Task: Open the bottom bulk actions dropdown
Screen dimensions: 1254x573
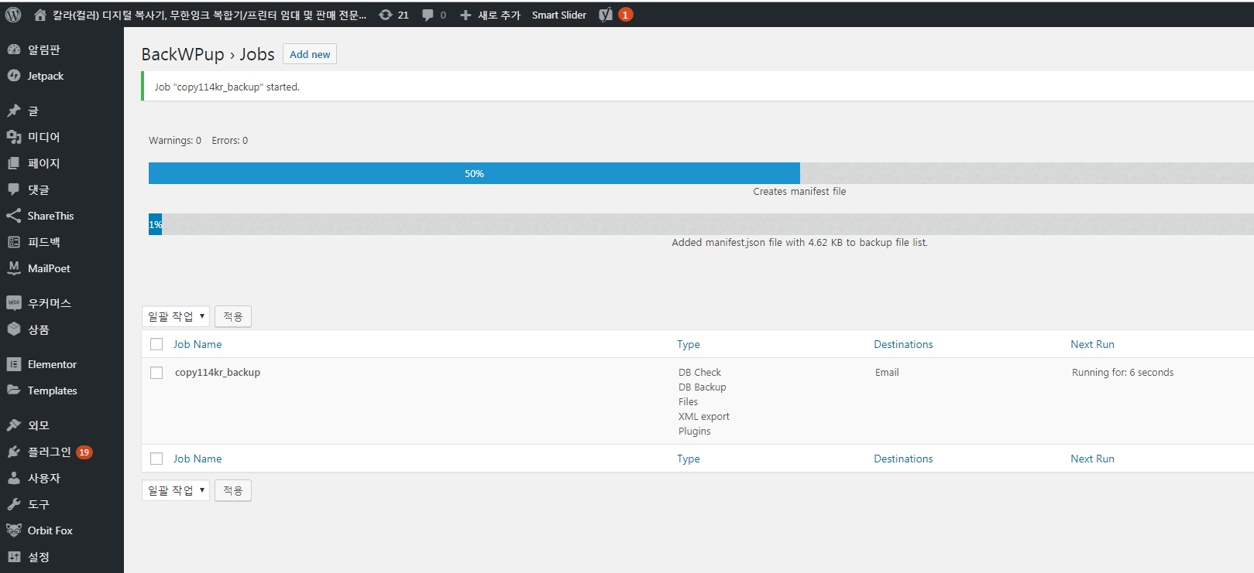Action: click(176, 490)
